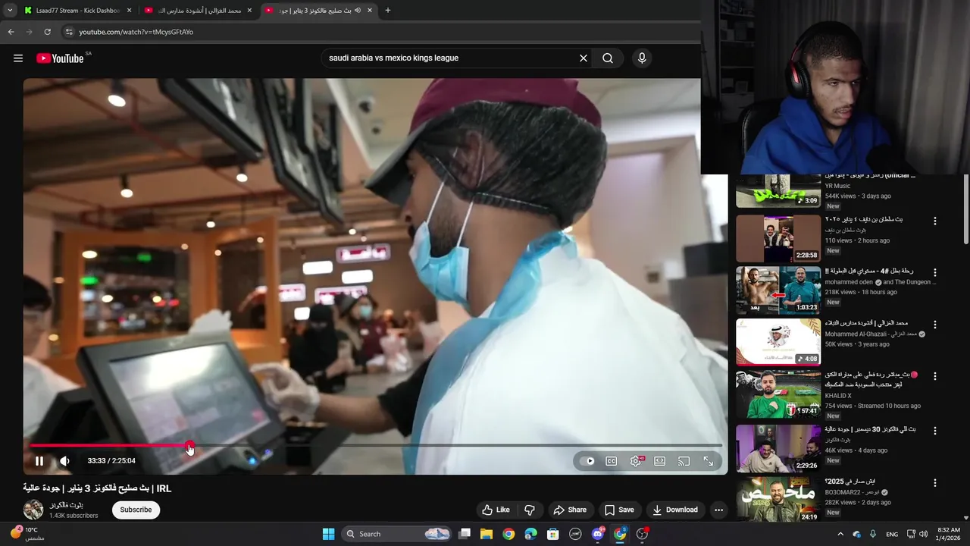Close the active YouTube tab
The image size is (970, 546).
pyautogui.click(x=370, y=11)
